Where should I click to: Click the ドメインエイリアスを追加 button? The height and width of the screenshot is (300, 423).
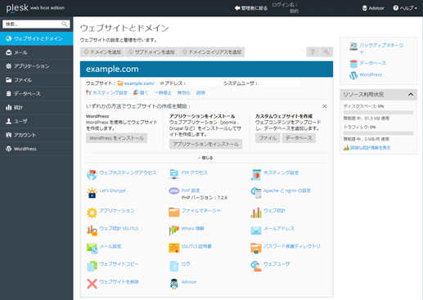point(212,52)
